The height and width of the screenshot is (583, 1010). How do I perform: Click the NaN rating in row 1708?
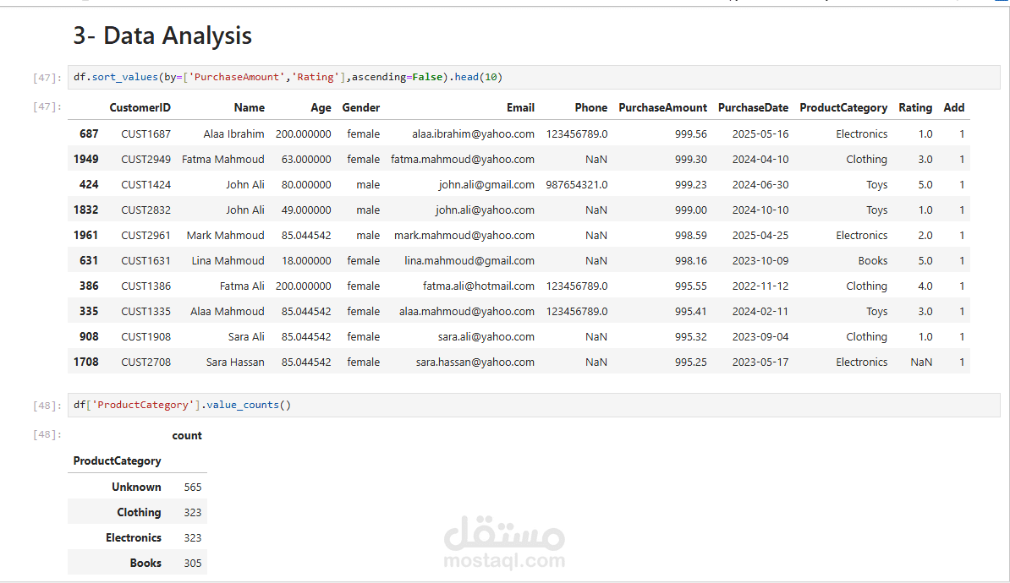(x=921, y=362)
